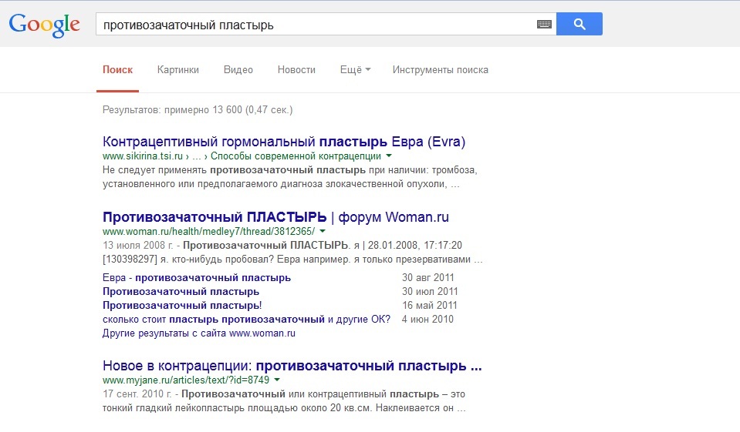Click date text 16 май 2011
The width and height of the screenshot is (740, 432).
pyautogui.click(x=430, y=305)
